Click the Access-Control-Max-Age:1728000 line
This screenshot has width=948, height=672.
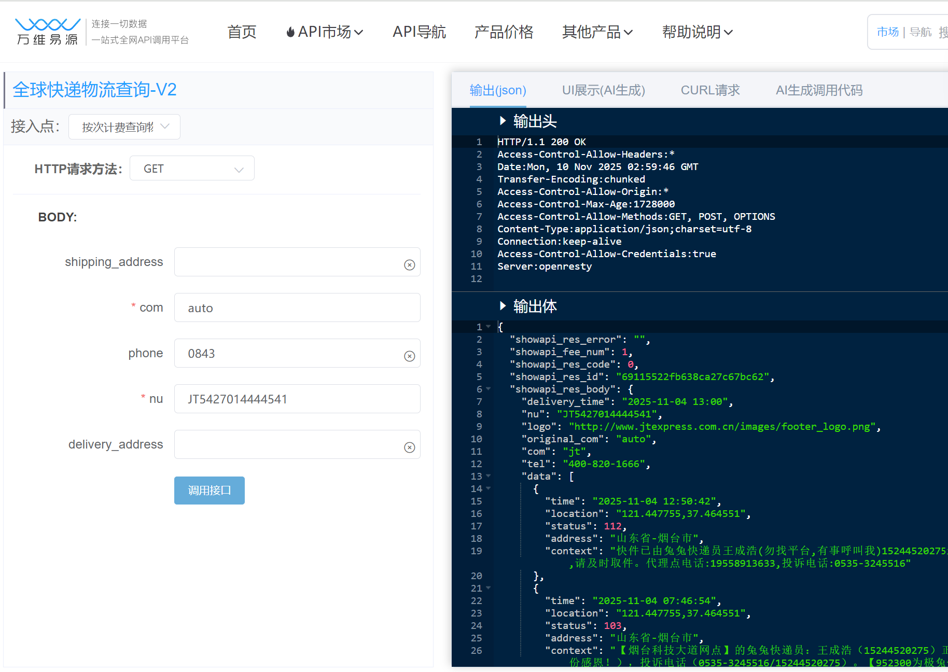point(586,204)
